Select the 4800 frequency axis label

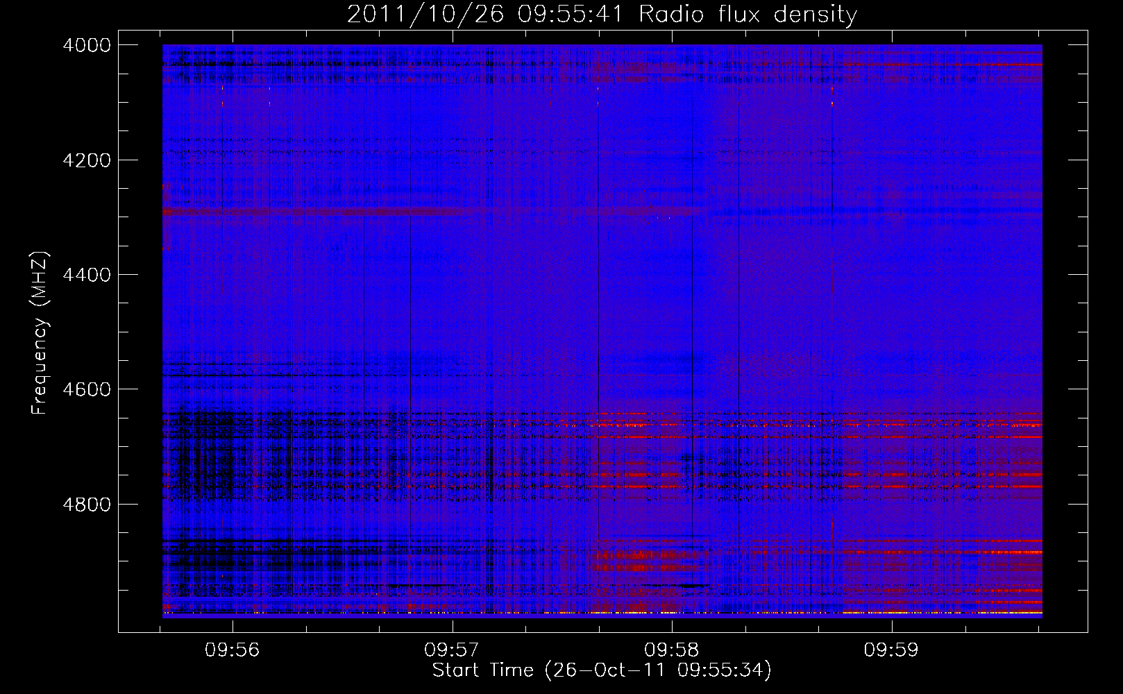point(86,504)
